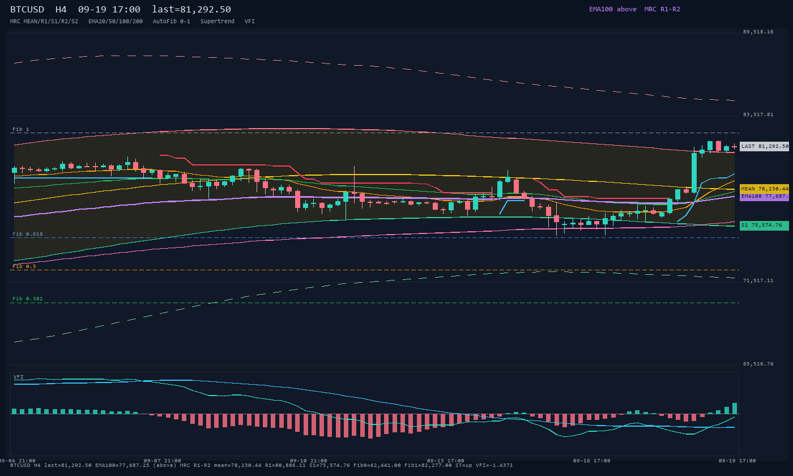Click the 71,517.11 price axis value
This screenshot has height=476, width=793.
758,280
